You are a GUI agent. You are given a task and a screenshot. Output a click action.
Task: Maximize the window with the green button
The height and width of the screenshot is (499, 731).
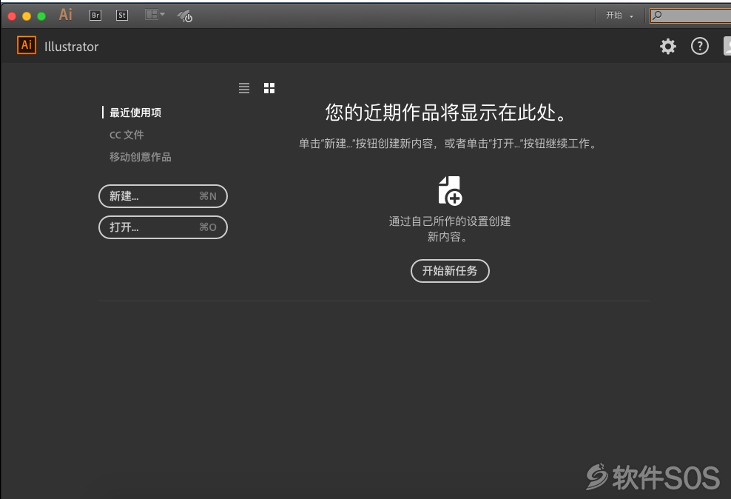[x=41, y=16]
